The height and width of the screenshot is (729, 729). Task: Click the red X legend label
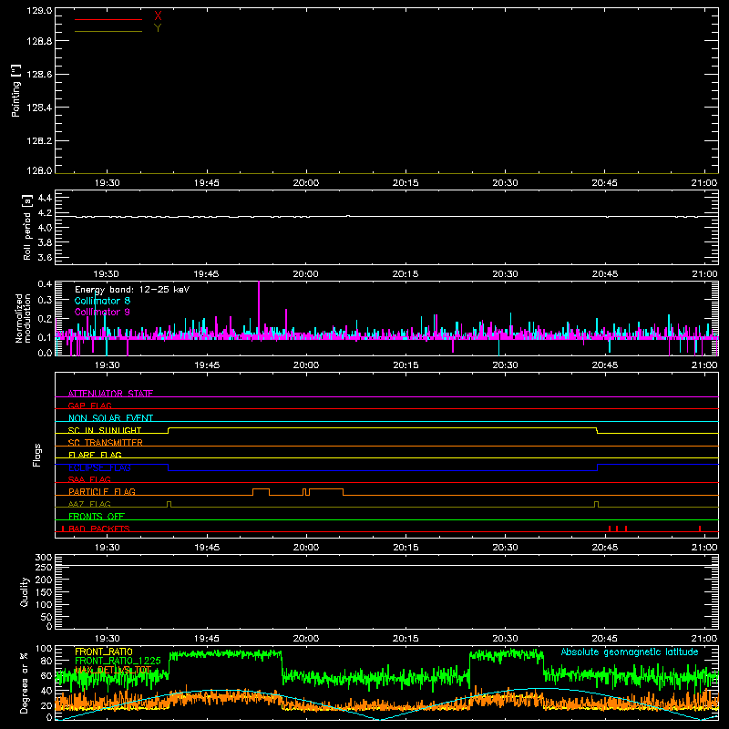[x=158, y=16]
